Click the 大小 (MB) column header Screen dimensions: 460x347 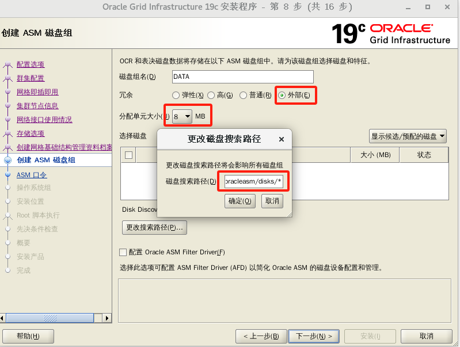(375, 155)
